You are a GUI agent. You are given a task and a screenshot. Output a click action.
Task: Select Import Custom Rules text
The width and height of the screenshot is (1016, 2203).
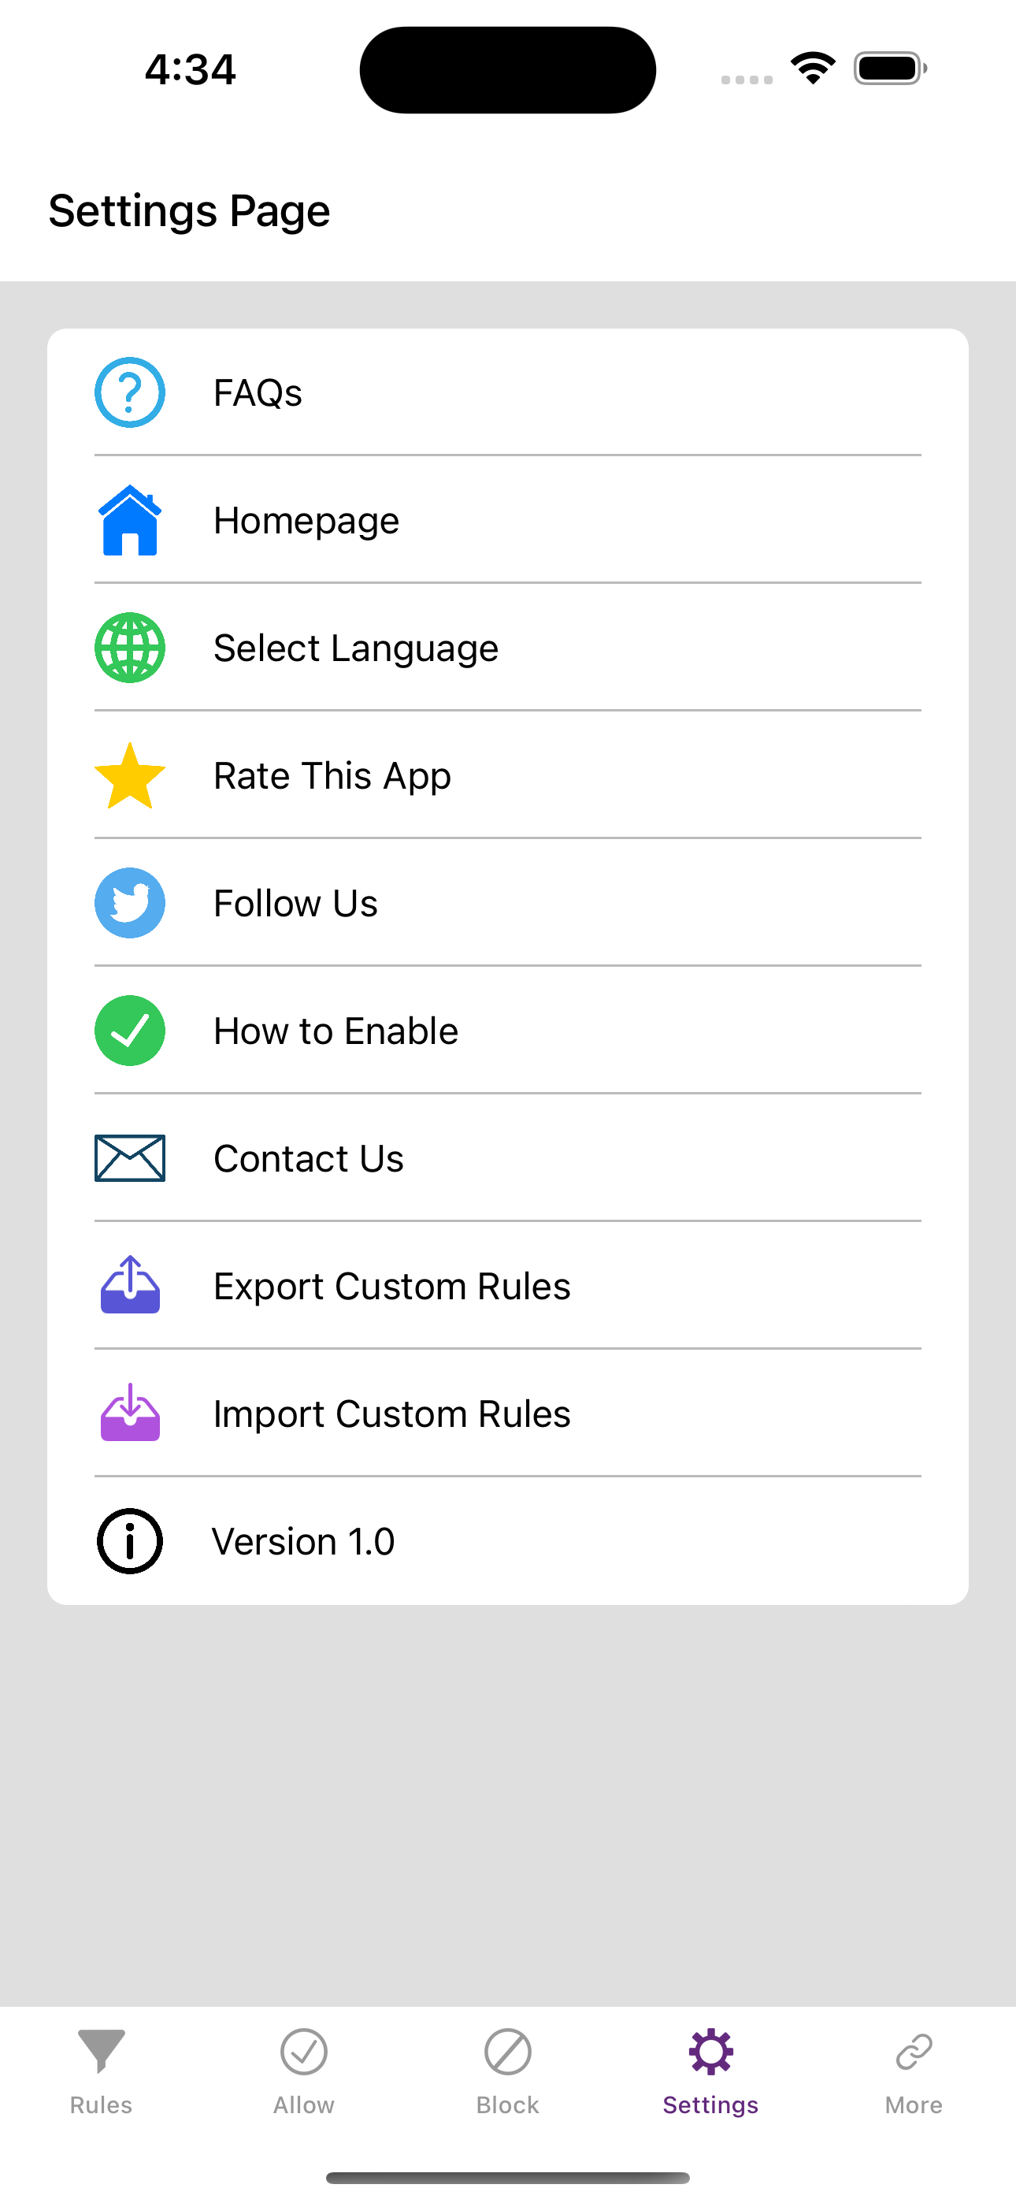click(x=391, y=1414)
